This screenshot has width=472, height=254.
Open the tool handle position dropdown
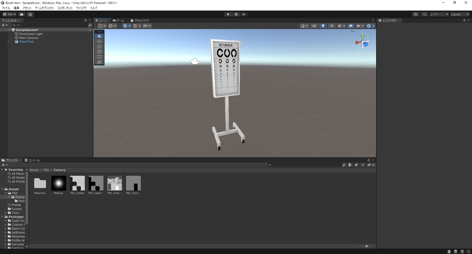click(102, 26)
